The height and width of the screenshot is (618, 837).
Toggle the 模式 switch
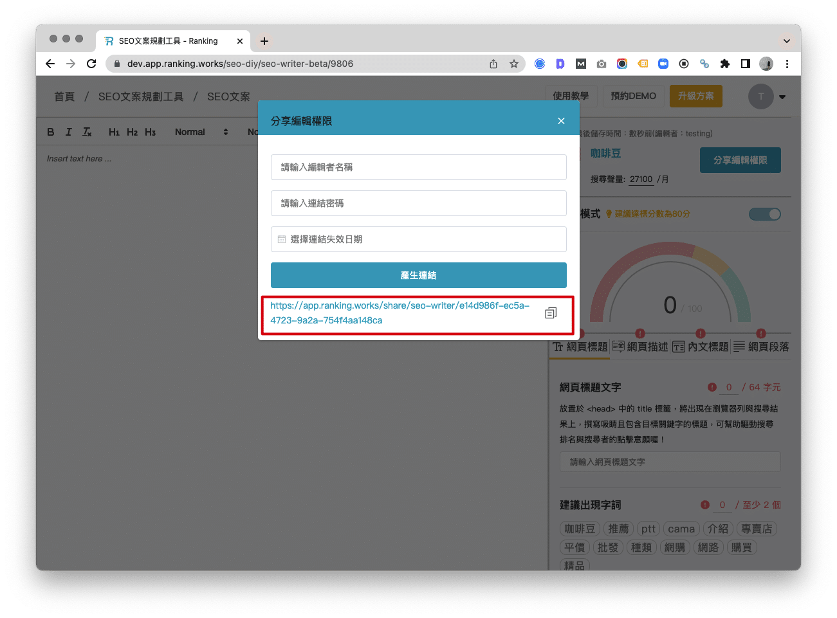(764, 214)
